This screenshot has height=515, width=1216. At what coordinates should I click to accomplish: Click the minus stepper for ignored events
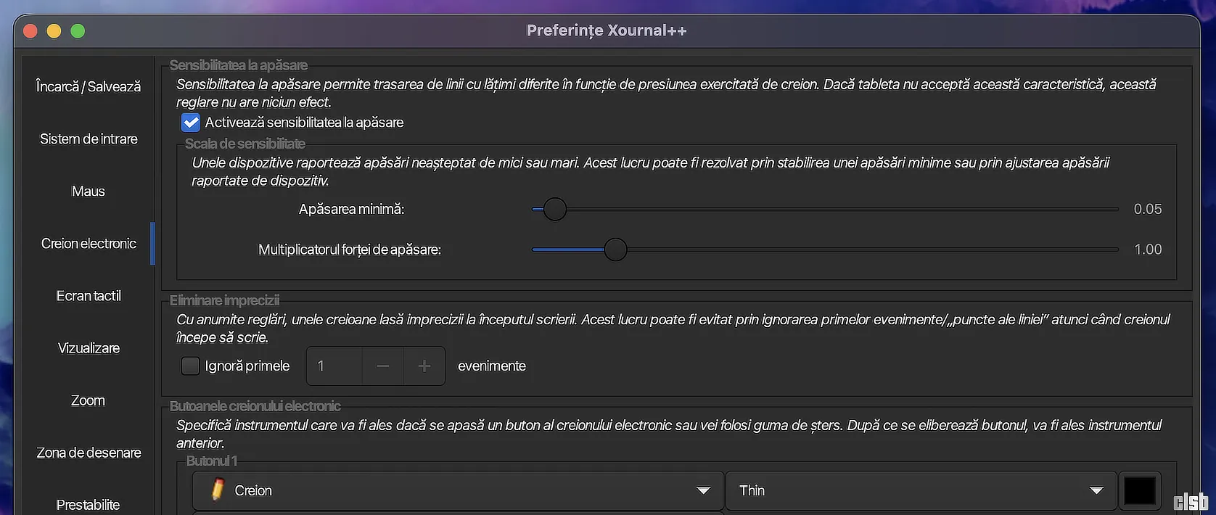tap(383, 366)
